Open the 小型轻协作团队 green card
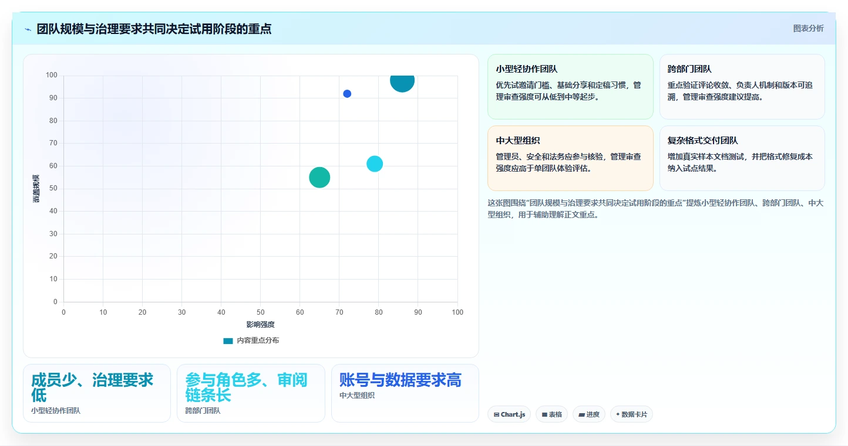The width and height of the screenshot is (848, 446). tap(570, 87)
